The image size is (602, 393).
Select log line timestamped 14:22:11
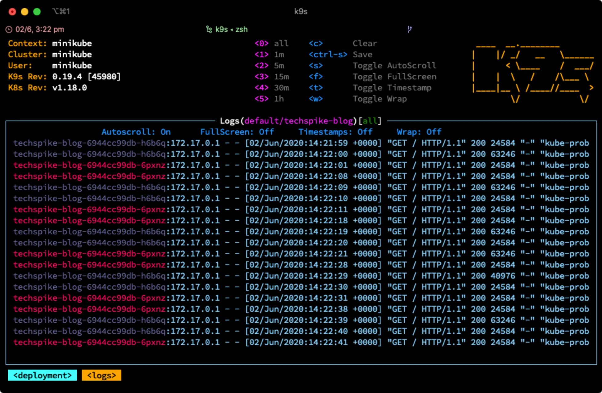click(x=301, y=209)
